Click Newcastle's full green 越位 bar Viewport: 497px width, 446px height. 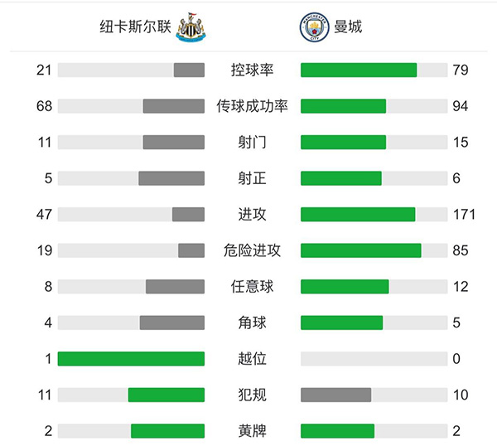(x=131, y=359)
